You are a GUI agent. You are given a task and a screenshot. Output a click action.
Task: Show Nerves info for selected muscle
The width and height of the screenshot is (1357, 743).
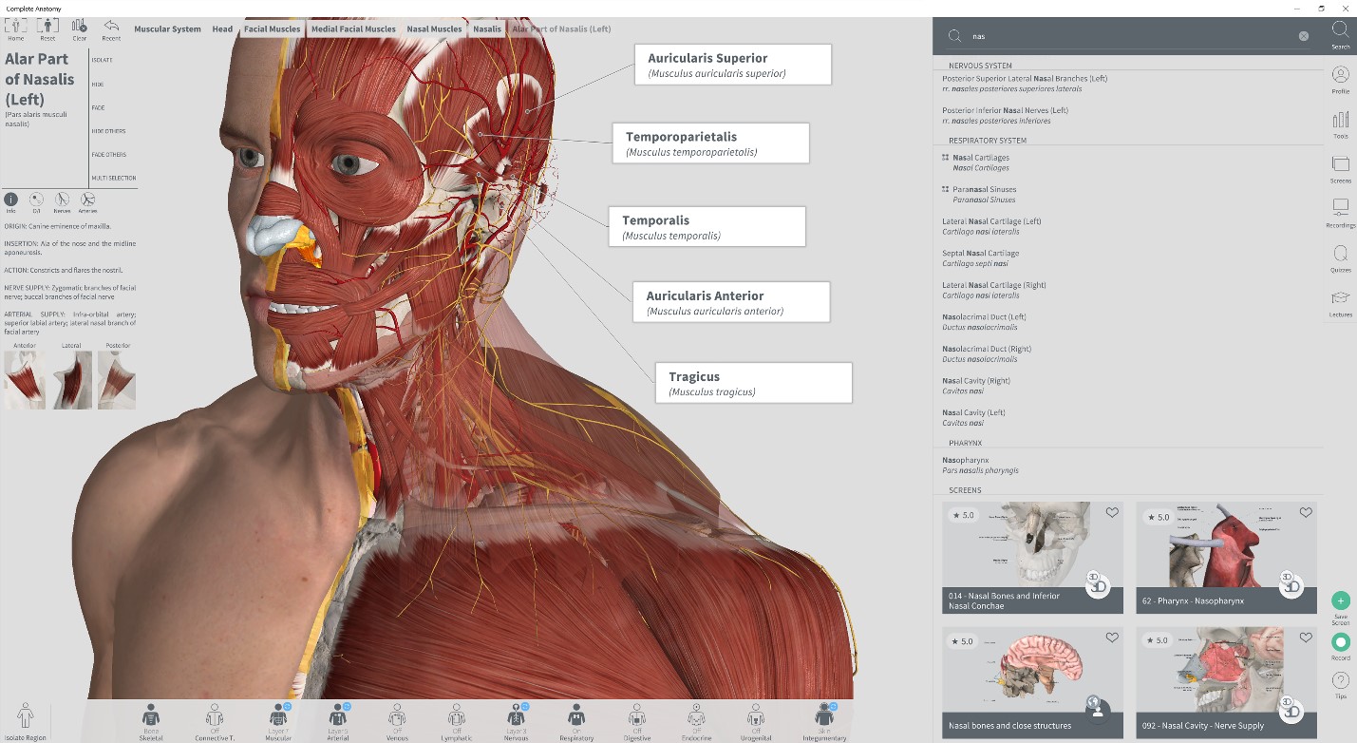(62, 200)
